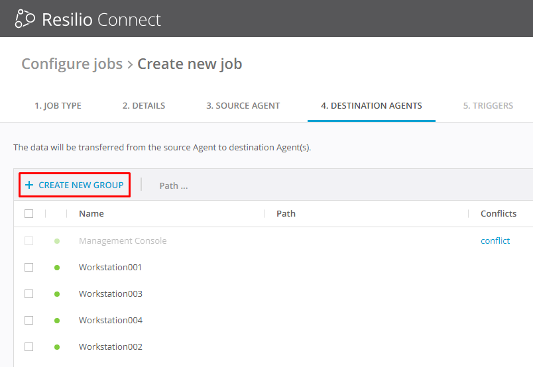This screenshot has width=533, height=367.
Task: Tick the Workstation004 checkbox
Action: click(x=29, y=321)
